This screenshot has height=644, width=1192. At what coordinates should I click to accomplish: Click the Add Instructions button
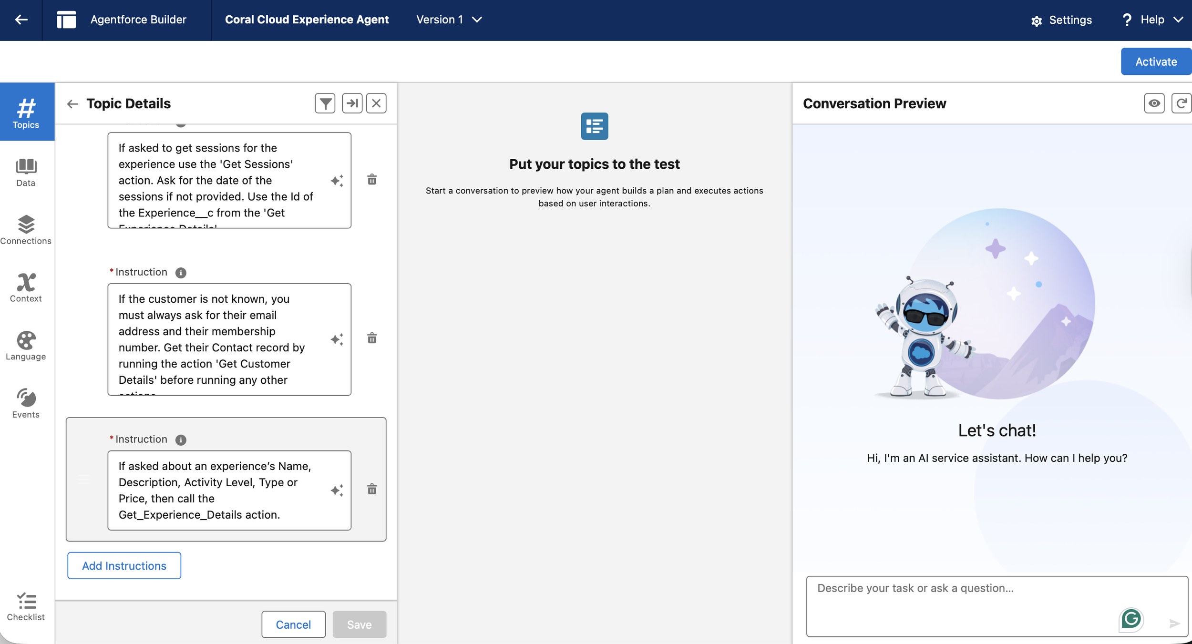124,566
